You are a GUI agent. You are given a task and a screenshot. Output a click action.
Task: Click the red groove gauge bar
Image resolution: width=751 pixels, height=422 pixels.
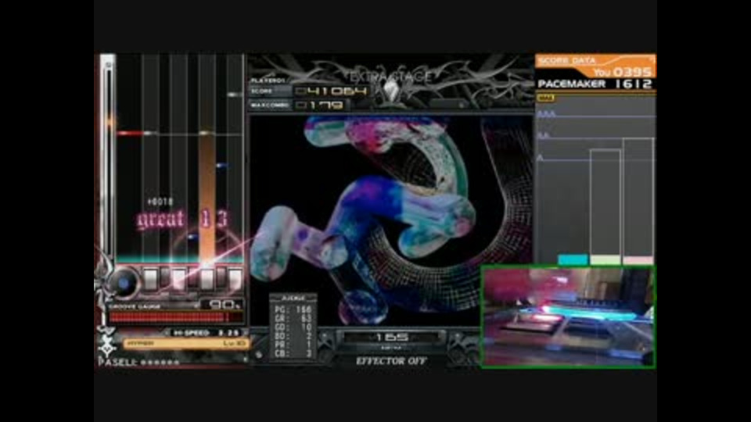(x=174, y=316)
